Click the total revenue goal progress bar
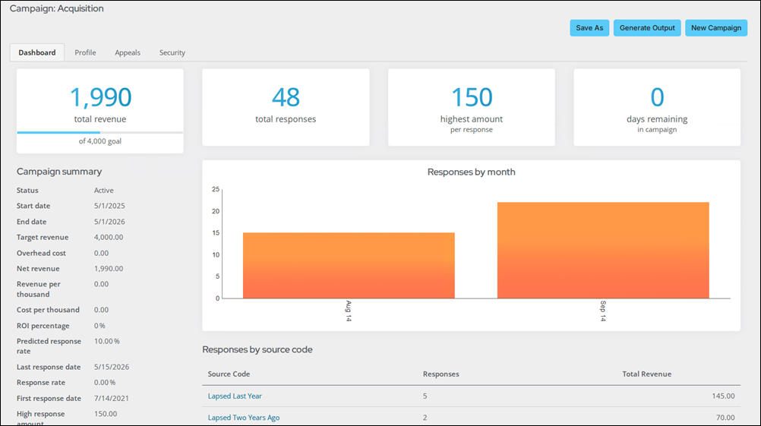The image size is (761, 426). click(x=100, y=132)
